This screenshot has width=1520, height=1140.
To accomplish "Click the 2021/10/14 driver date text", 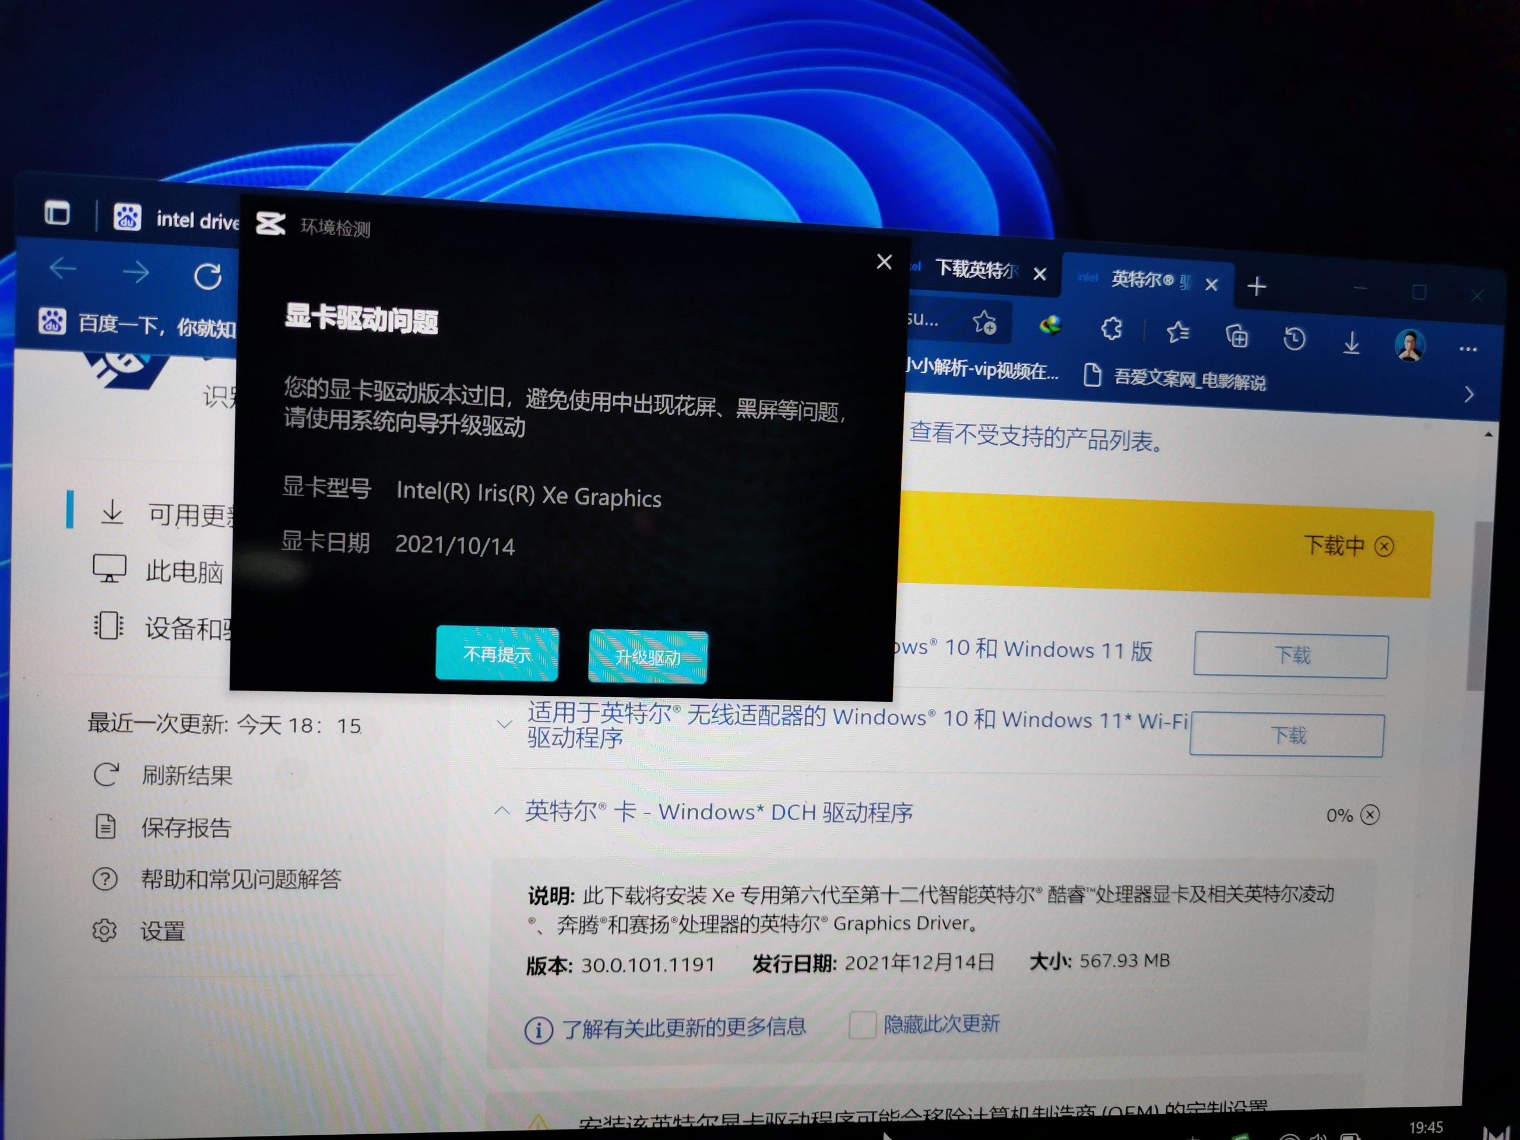I will (455, 545).
